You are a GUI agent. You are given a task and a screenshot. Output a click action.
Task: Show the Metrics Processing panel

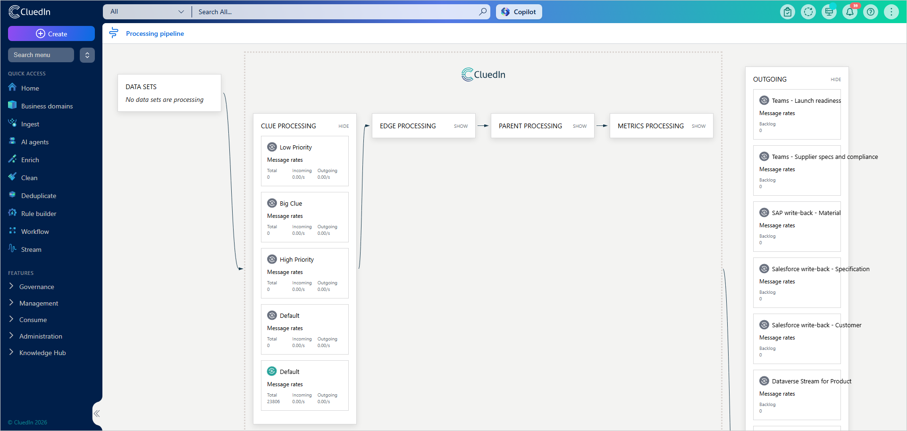698,126
